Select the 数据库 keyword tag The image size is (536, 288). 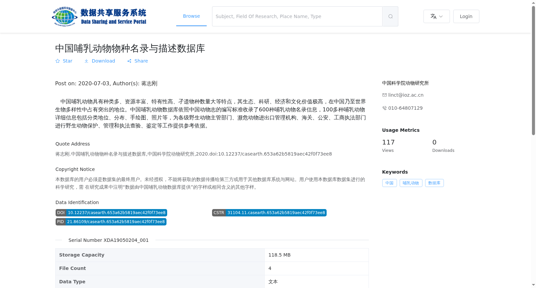point(434,183)
